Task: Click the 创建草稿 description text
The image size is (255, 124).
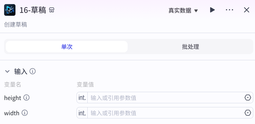Action: (x=15, y=25)
